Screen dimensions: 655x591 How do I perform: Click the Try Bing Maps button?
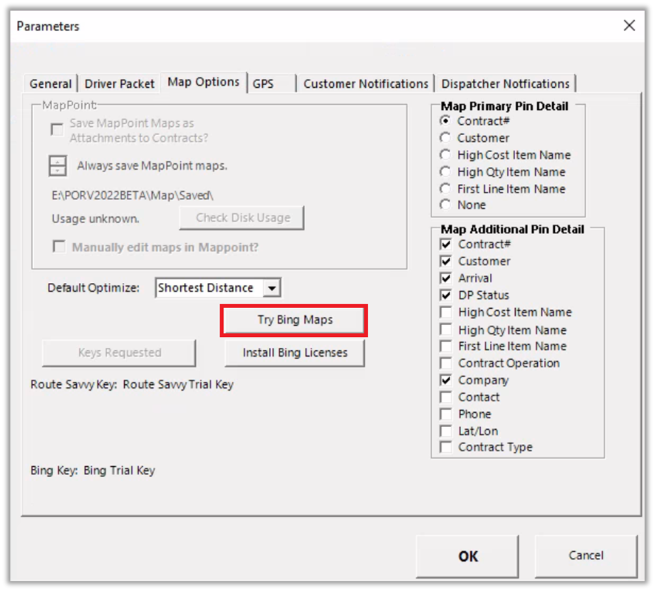pyautogui.click(x=295, y=321)
